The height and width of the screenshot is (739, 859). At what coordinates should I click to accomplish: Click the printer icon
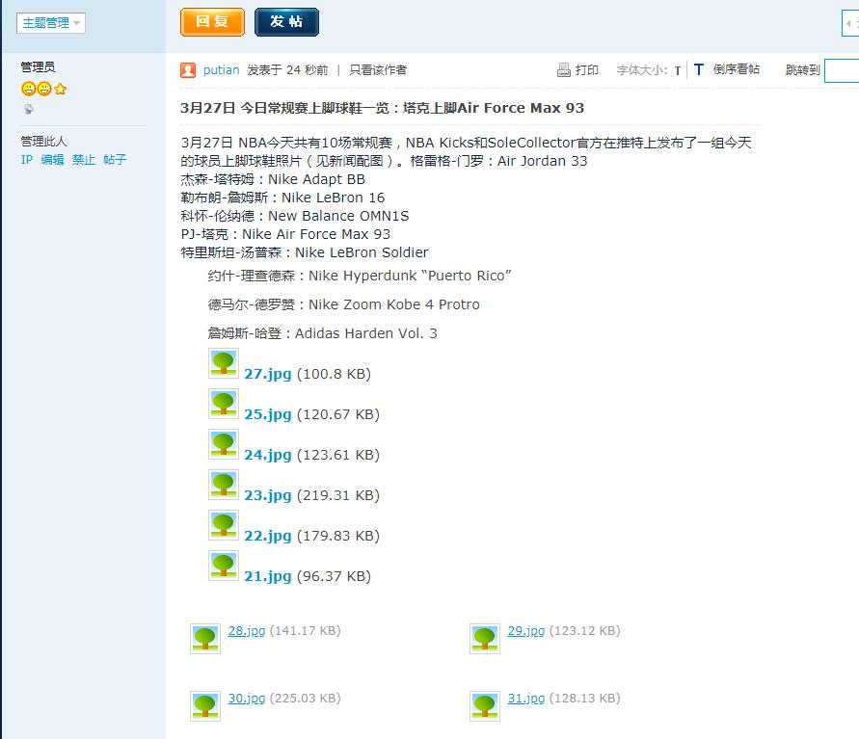(x=564, y=70)
